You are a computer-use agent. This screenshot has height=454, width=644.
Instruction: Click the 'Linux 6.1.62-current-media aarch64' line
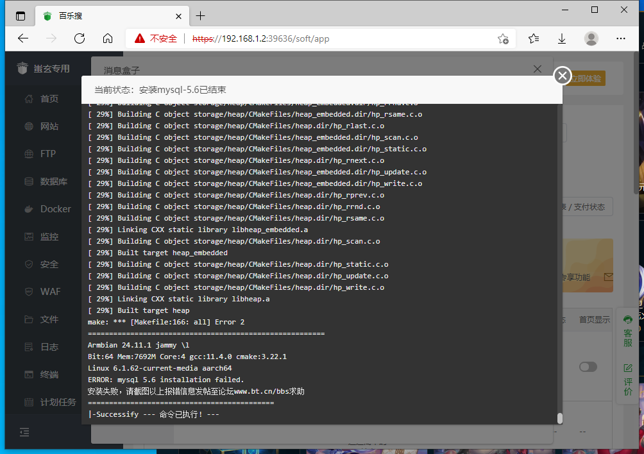pyautogui.click(x=160, y=368)
